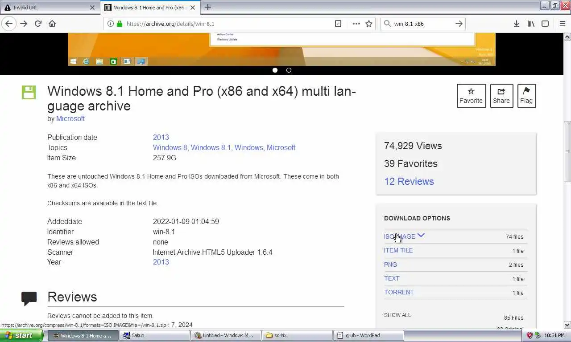This screenshot has height=342, width=571.
Task: Switch to the Setup taskbar window
Action: pyautogui.click(x=154, y=335)
